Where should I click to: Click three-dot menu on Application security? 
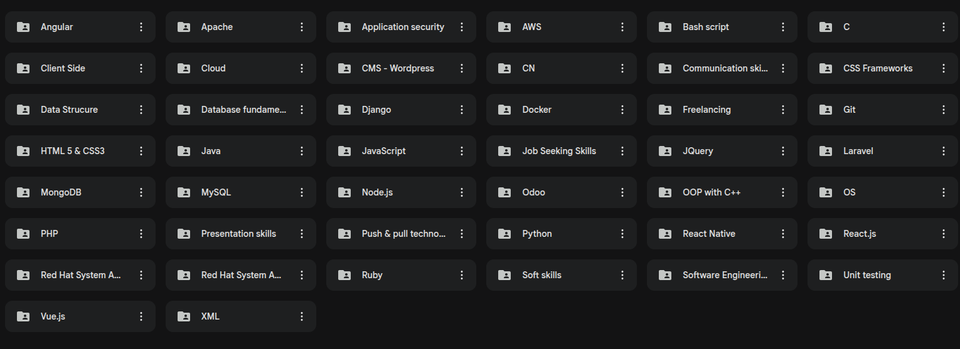point(462,27)
